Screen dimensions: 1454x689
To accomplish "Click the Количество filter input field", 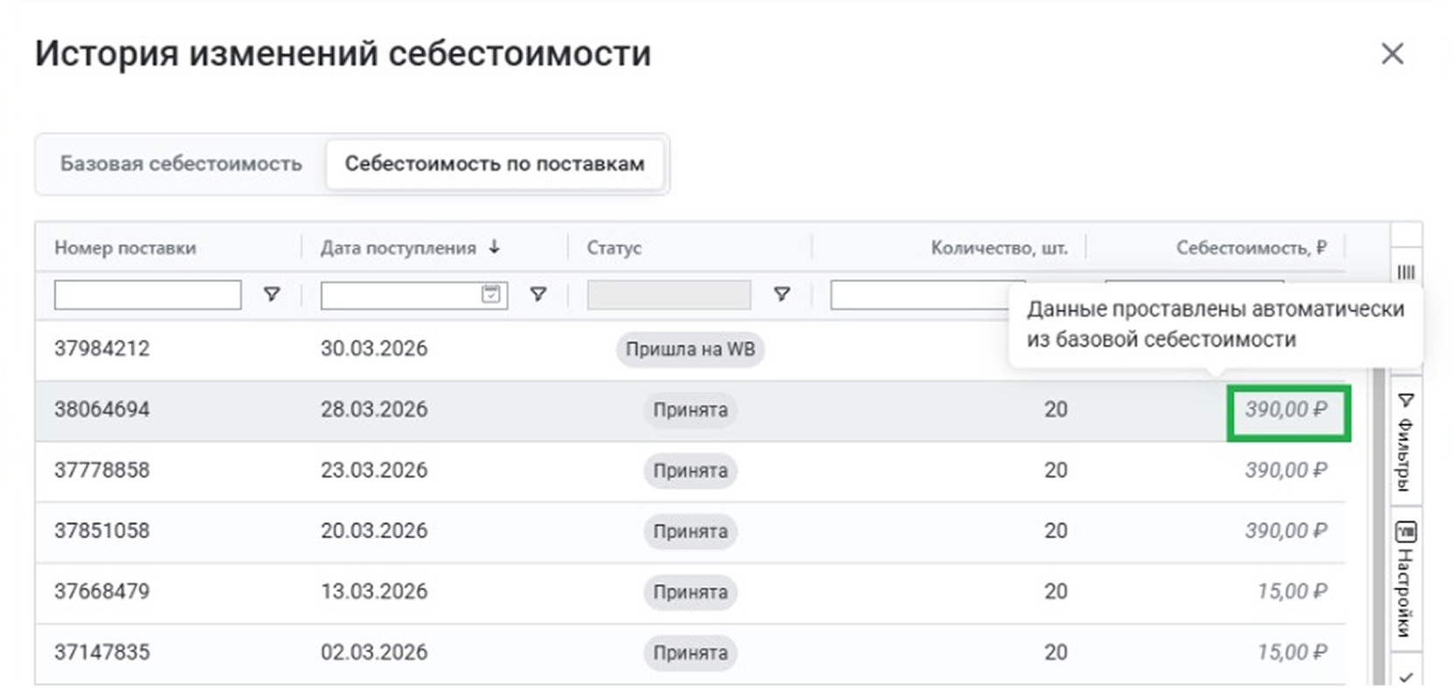I will (x=916, y=295).
